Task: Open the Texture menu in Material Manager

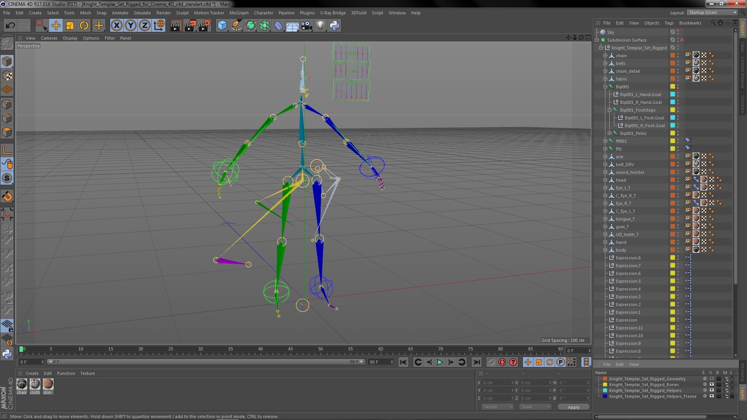Action: point(88,373)
